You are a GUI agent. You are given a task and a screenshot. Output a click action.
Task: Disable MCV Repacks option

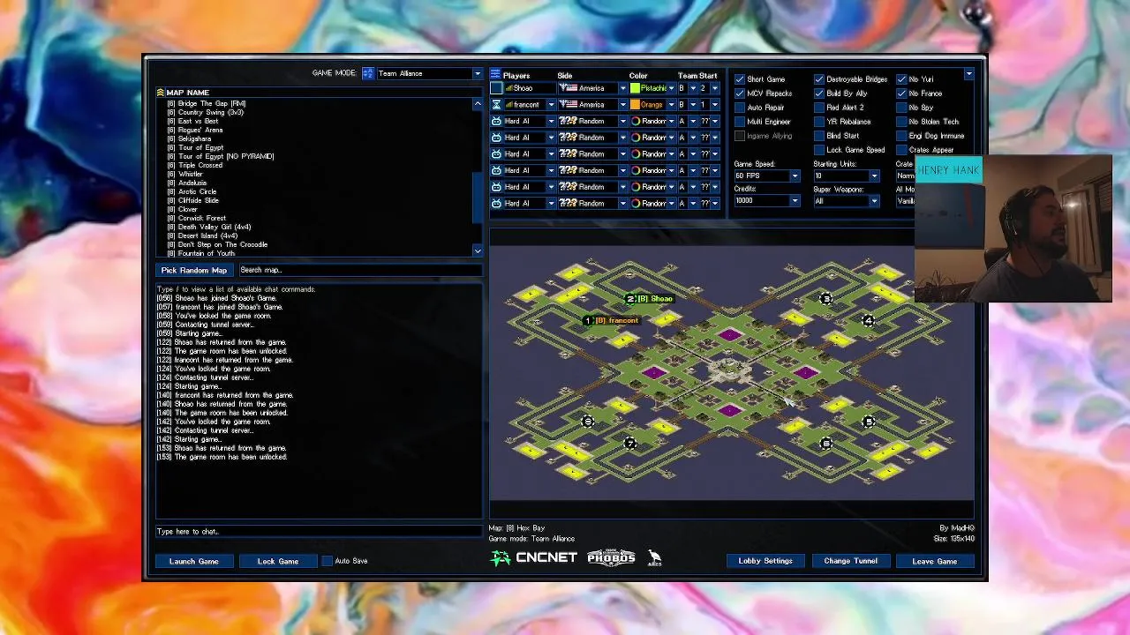coord(740,93)
